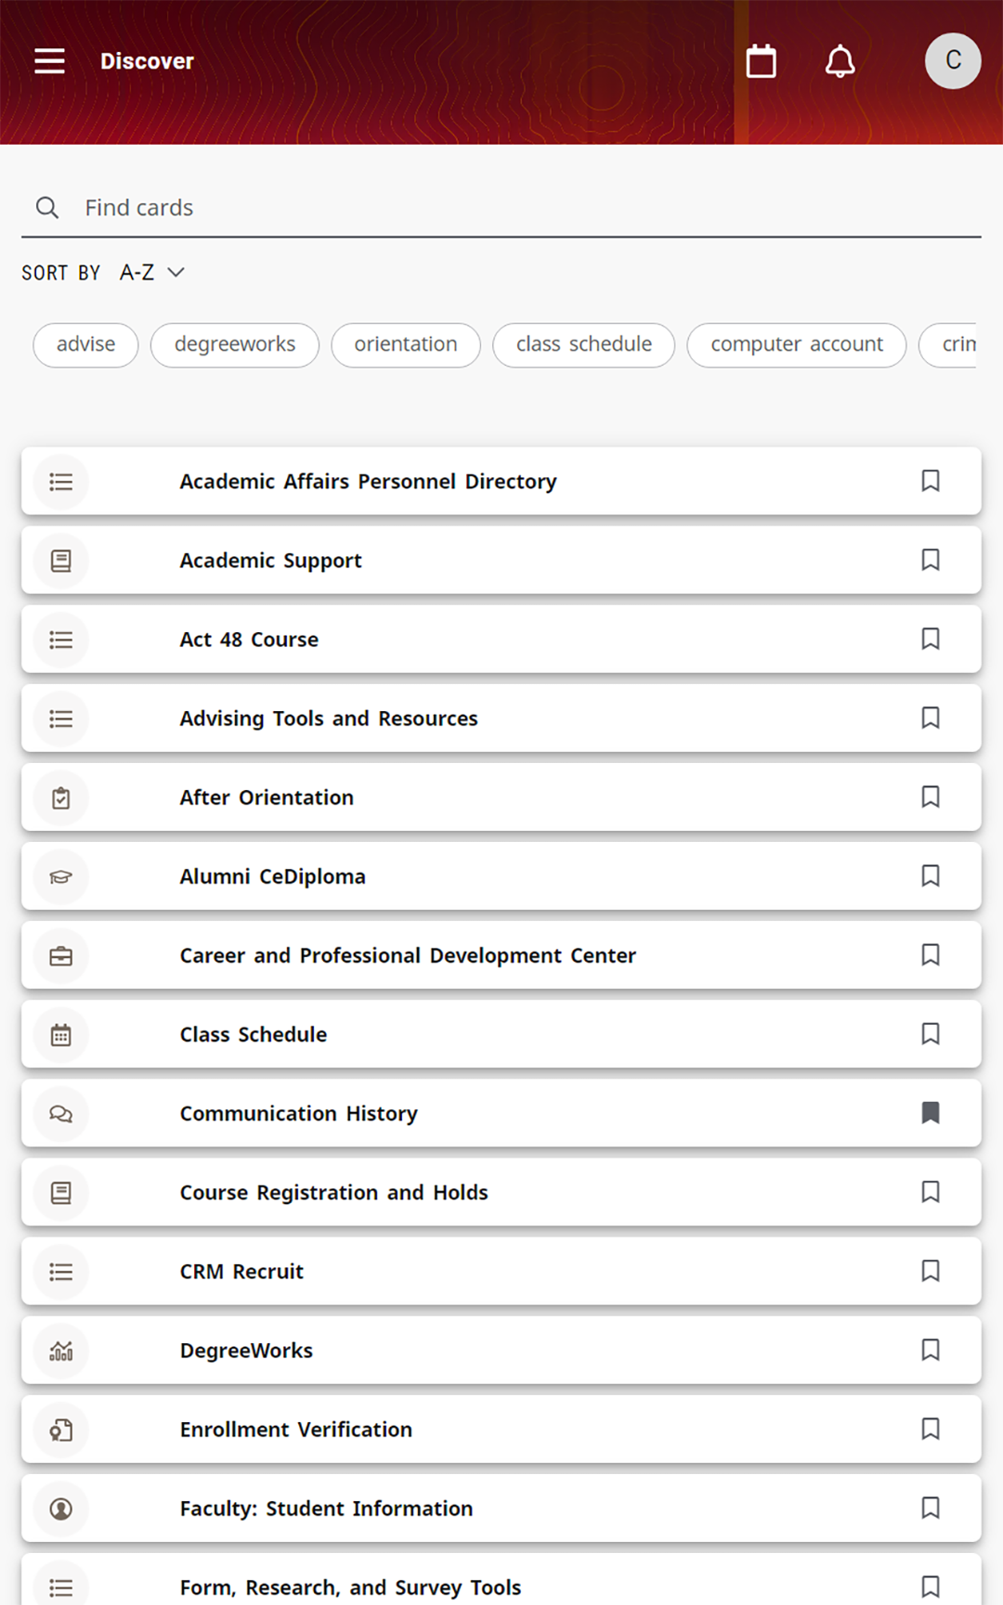Image resolution: width=1003 pixels, height=1605 pixels.
Task: Click the list icon for Academic Affairs Personnel Directory
Action: pos(61,482)
